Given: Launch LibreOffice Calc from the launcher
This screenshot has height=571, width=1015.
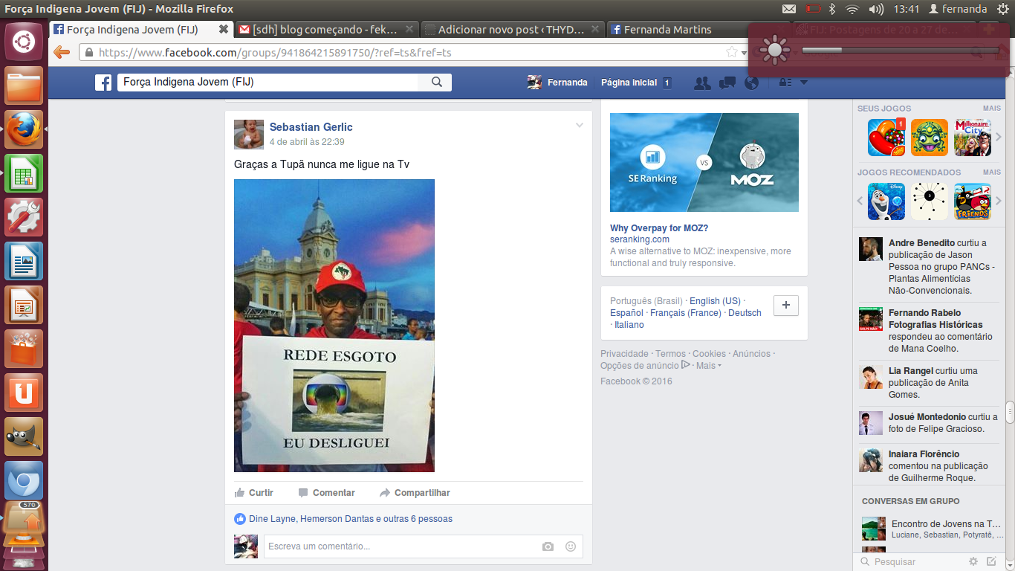Looking at the screenshot, I should (24, 173).
